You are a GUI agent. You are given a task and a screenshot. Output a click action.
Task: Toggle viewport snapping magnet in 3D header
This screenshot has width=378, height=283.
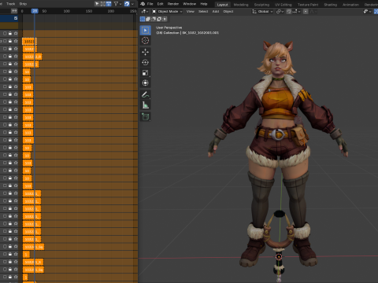click(288, 12)
